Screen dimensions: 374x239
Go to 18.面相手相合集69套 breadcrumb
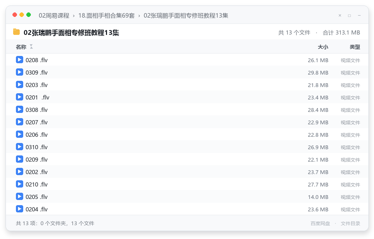[107, 16]
